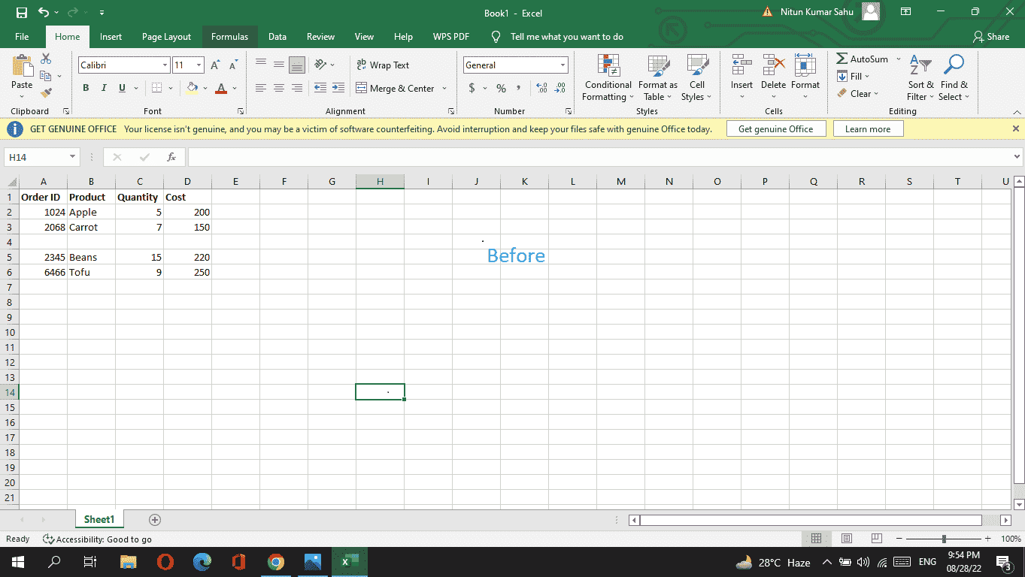Open the Learn more link

point(868,128)
